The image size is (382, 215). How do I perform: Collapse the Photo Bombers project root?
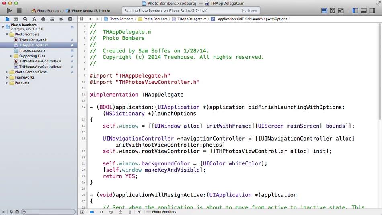click(x=3, y=27)
